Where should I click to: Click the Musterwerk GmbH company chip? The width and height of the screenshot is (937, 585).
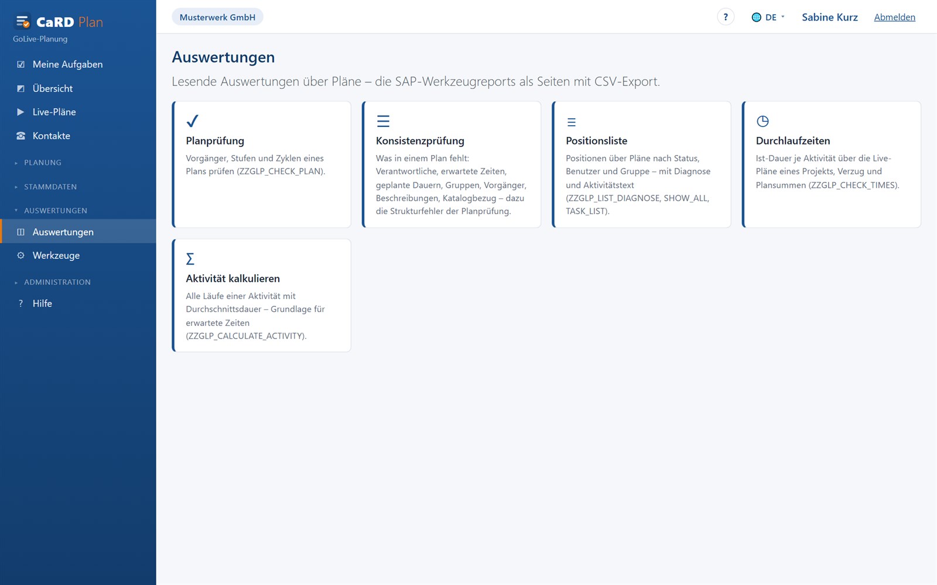(217, 18)
